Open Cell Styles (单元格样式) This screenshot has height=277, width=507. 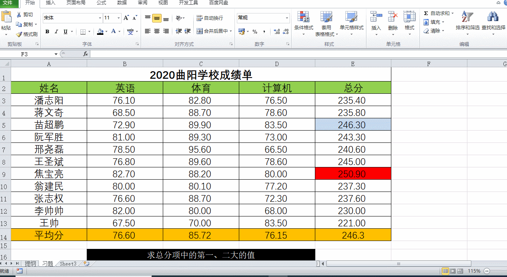[351, 23]
